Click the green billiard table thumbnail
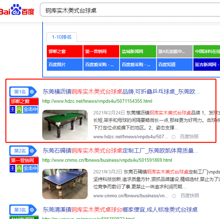This screenshot has height=219, width=220. point(65,125)
